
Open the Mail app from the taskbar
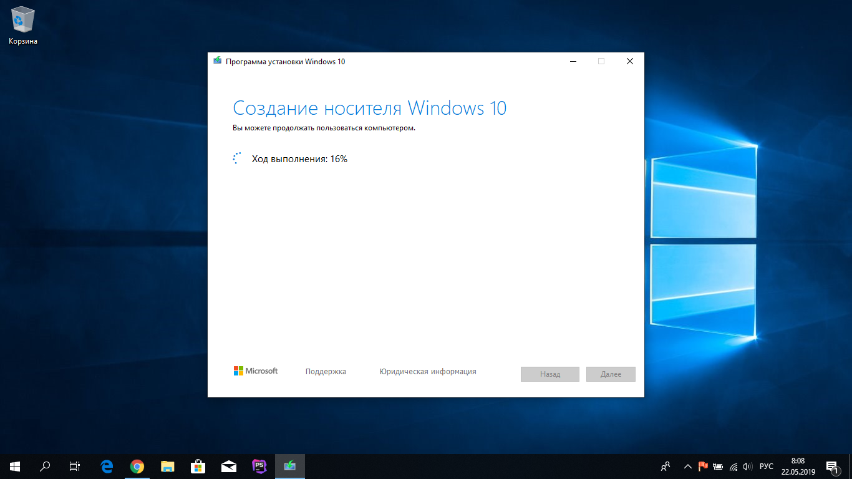[x=229, y=467]
